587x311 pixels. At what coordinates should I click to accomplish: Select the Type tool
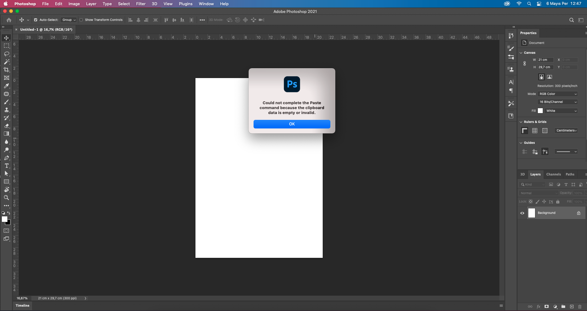click(x=6, y=166)
